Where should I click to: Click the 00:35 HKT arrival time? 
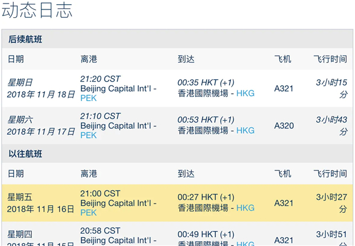click(206, 82)
